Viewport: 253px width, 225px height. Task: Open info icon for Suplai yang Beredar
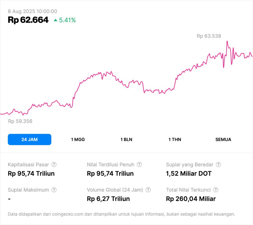click(x=218, y=165)
